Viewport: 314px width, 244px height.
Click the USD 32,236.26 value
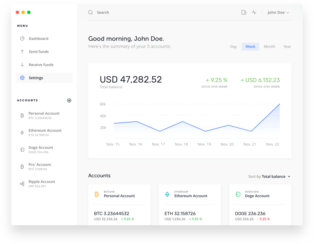pyautogui.click(x=106, y=219)
